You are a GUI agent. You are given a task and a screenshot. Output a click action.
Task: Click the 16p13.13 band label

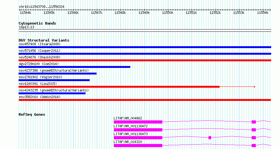point(26,27)
